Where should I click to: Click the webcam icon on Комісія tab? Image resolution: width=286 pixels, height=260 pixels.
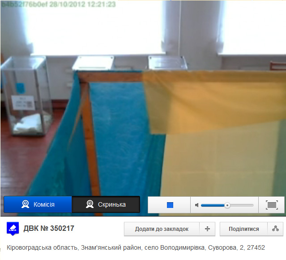26,204
